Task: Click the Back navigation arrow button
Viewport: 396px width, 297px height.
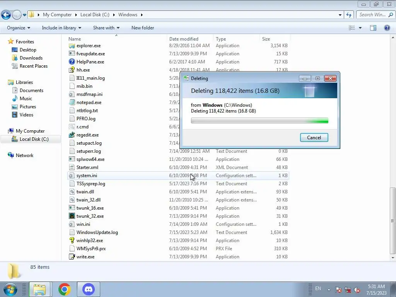Action: [6, 15]
